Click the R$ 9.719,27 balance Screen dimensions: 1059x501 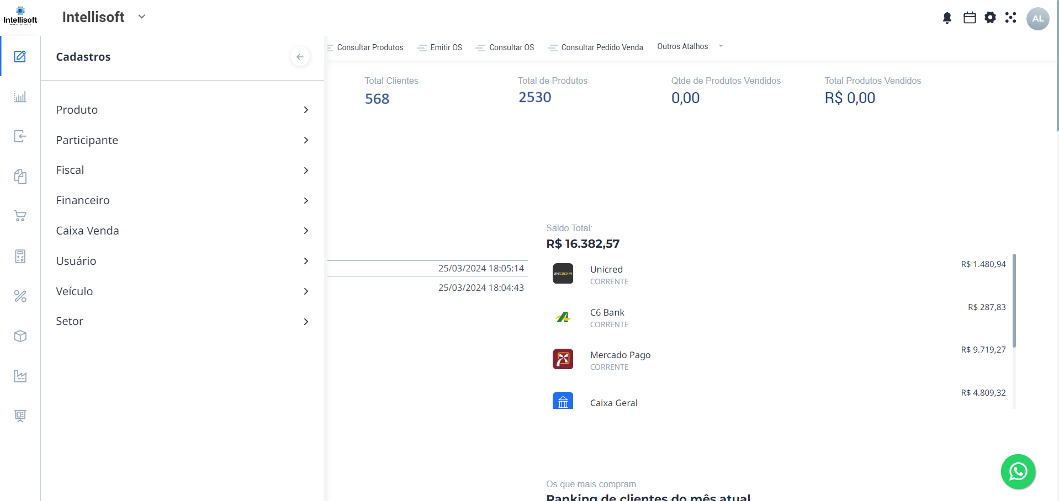tap(983, 350)
